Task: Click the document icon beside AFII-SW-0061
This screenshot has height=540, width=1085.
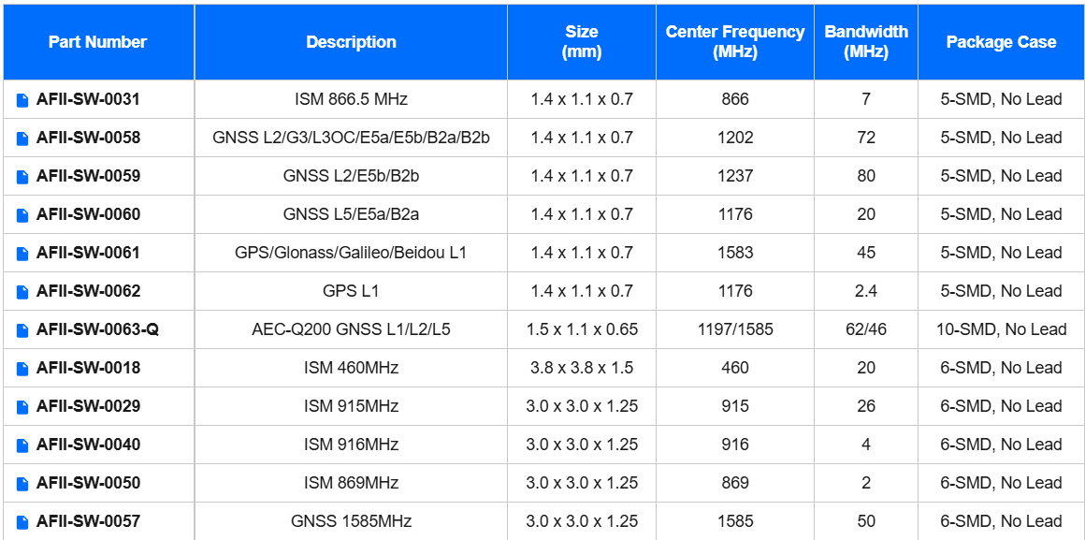Action: 22,253
